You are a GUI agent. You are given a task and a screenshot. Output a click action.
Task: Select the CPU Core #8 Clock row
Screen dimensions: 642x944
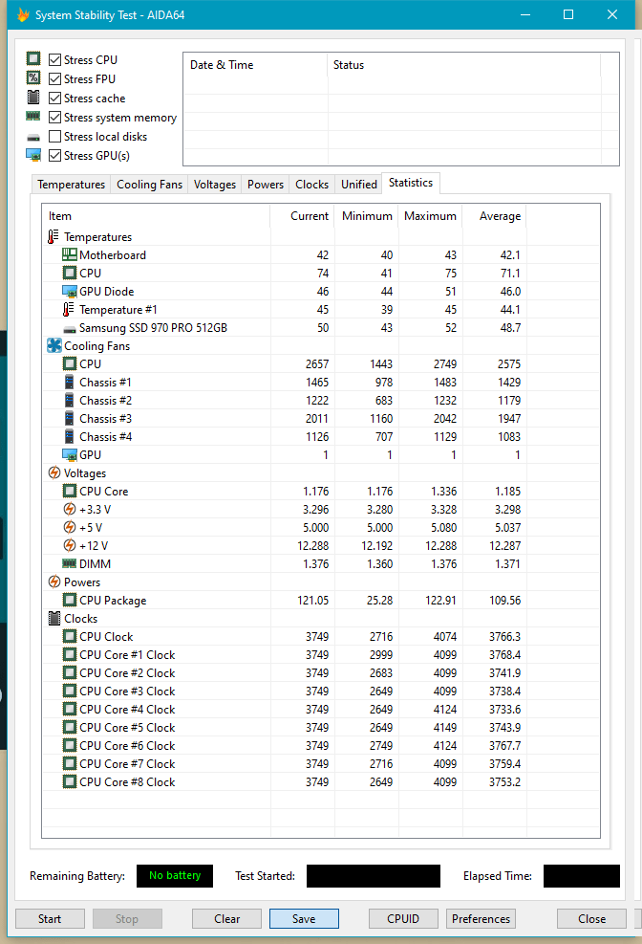(x=321, y=781)
